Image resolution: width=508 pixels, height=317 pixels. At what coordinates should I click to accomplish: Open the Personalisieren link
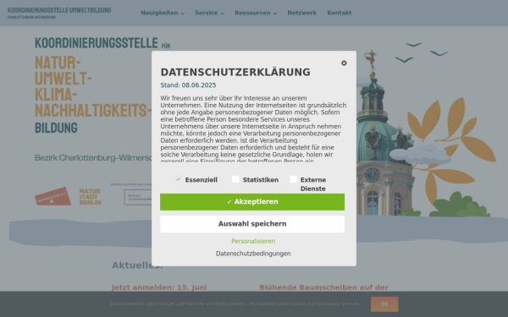coord(253,241)
